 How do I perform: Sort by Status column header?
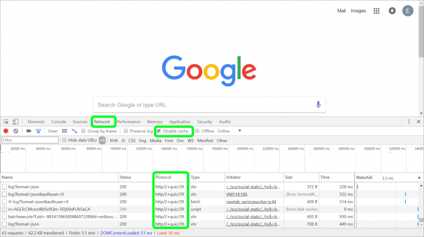[136, 177]
